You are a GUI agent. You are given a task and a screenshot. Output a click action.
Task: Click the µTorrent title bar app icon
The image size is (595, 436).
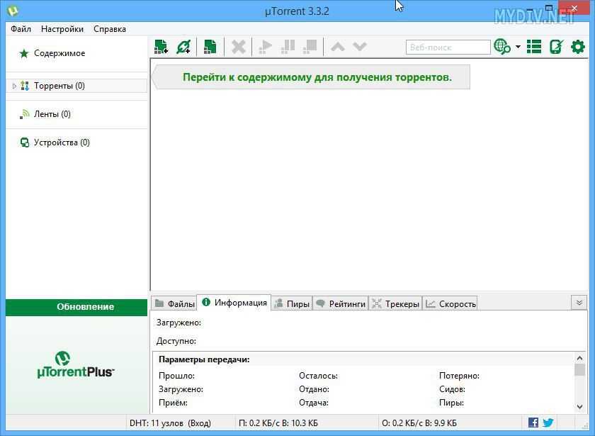pyautogui.click(x=13, y=10)
